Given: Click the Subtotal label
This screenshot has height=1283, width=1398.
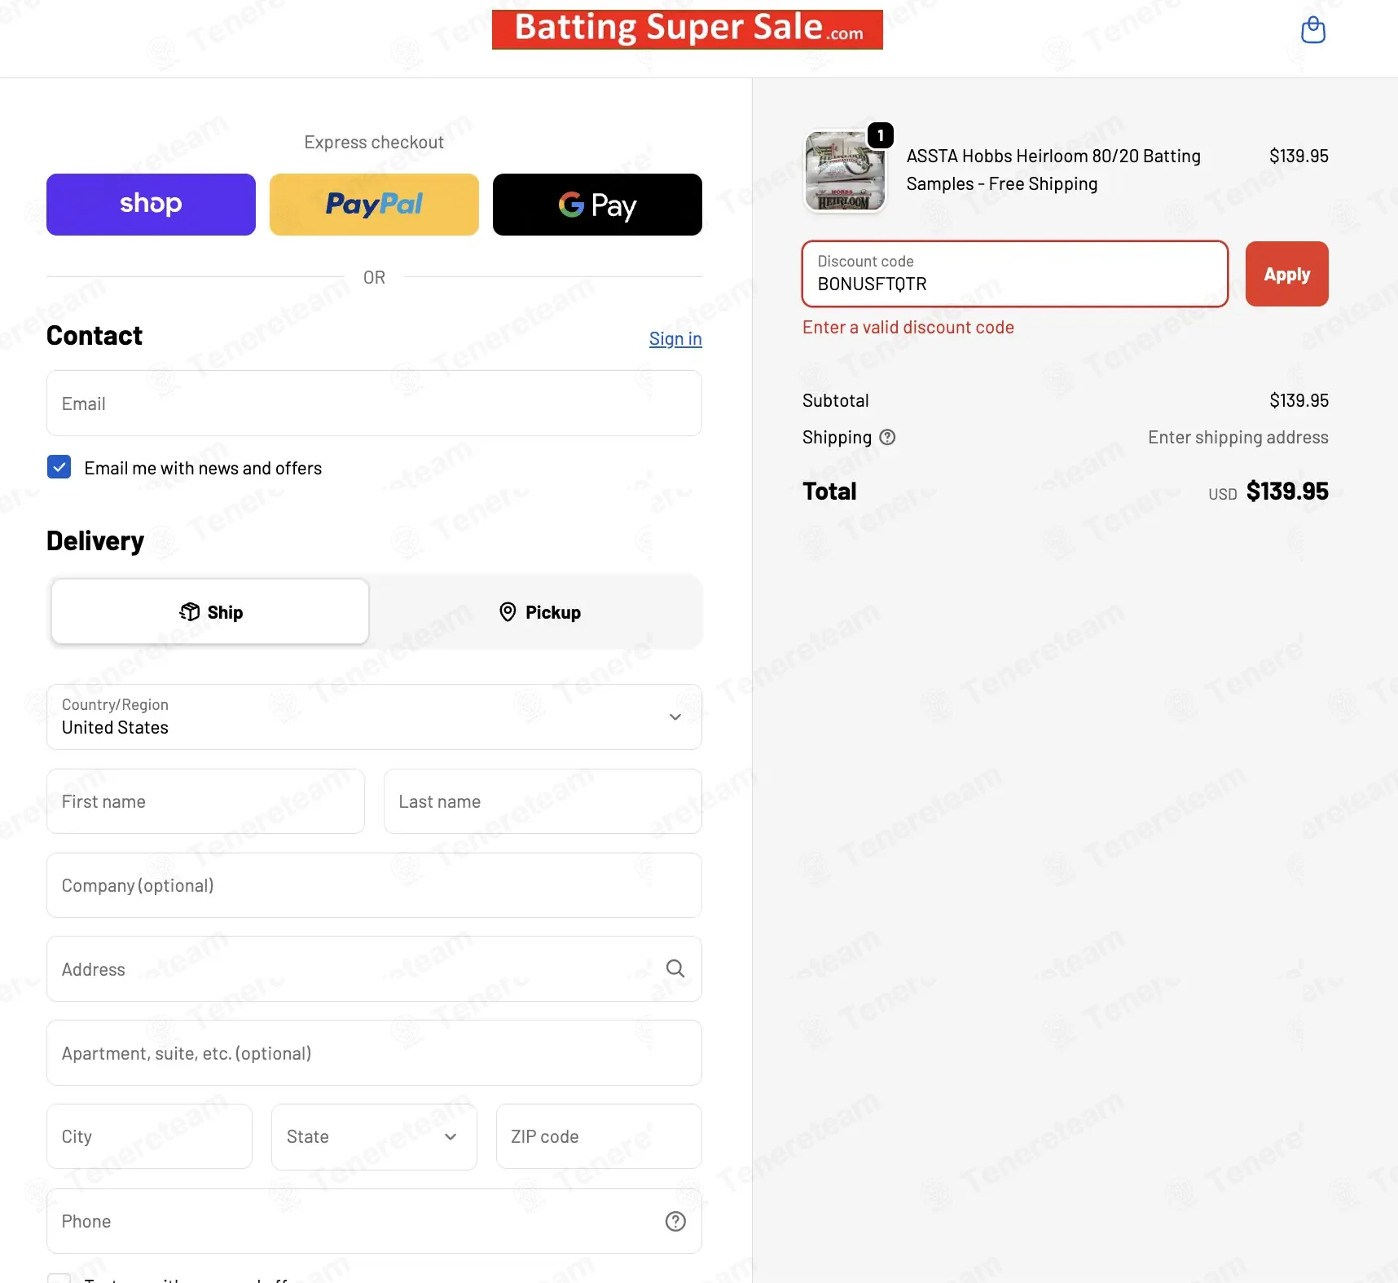Looking at the screenshot, I should [835, 400].
